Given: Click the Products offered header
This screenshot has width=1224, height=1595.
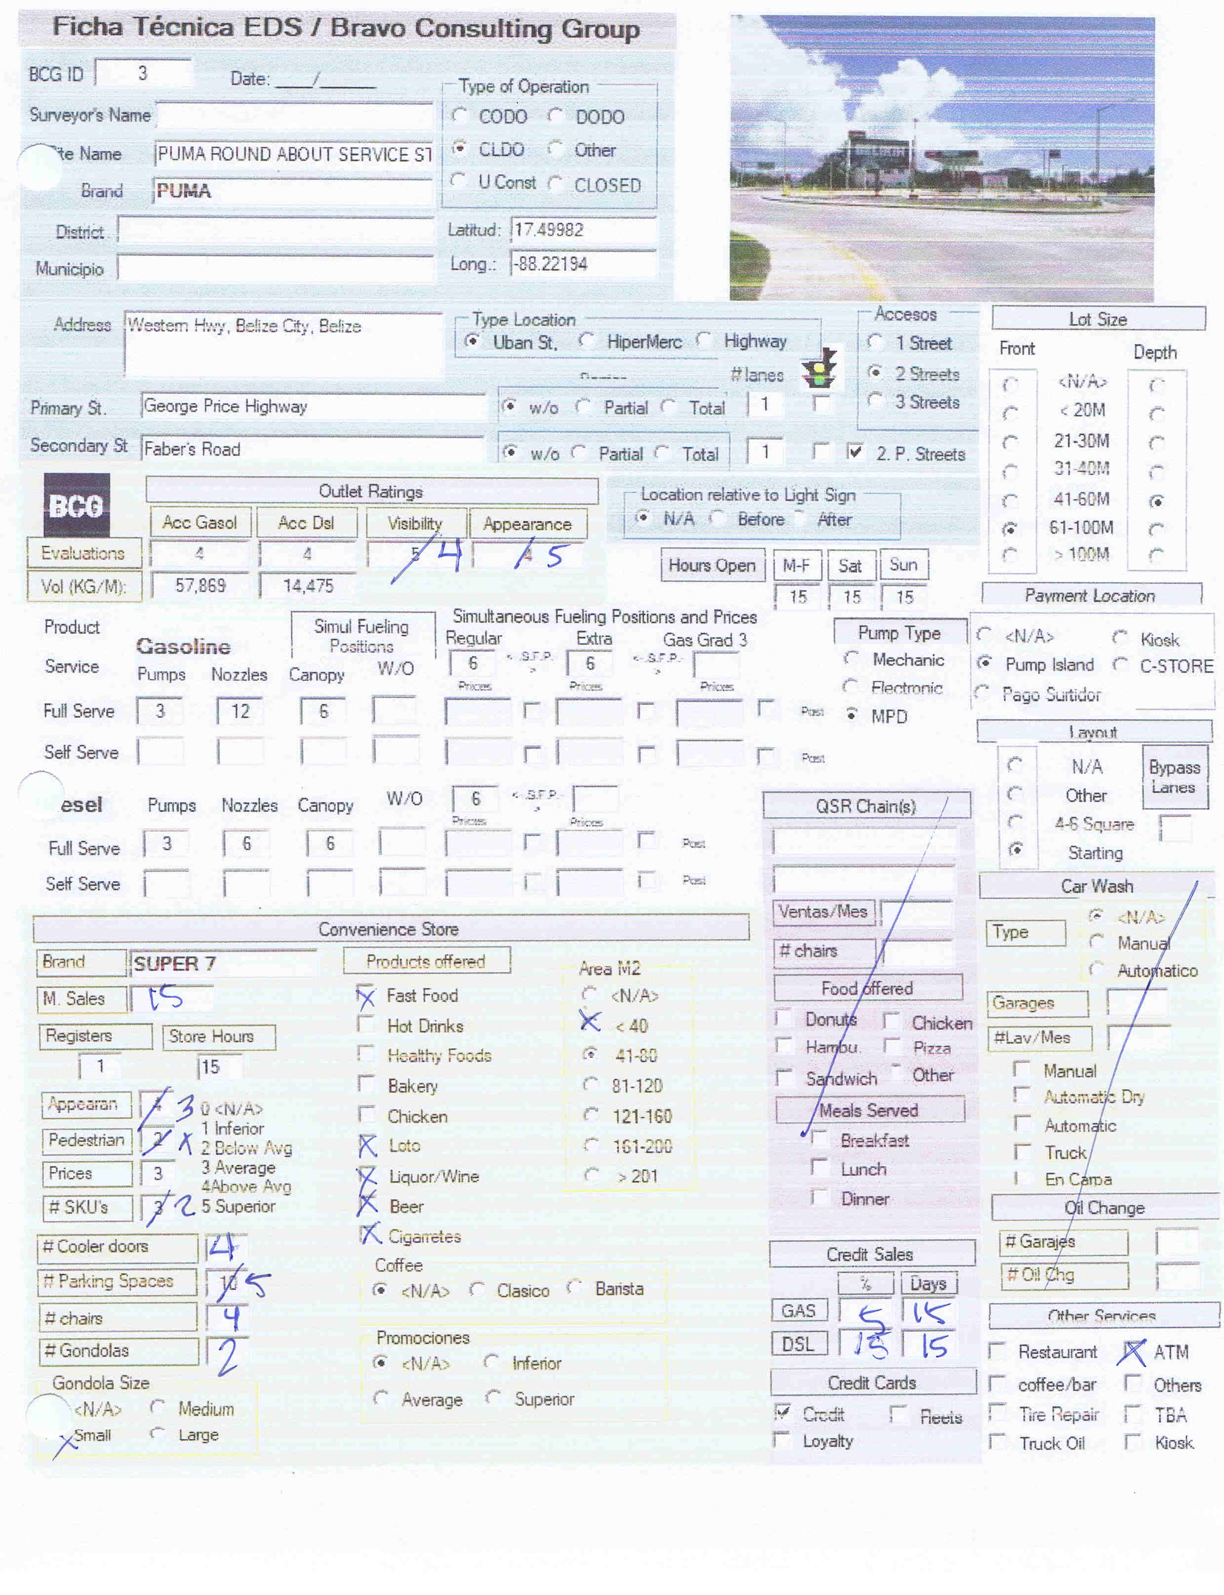Looking at the screenshot, I should (x=426, y=961).
